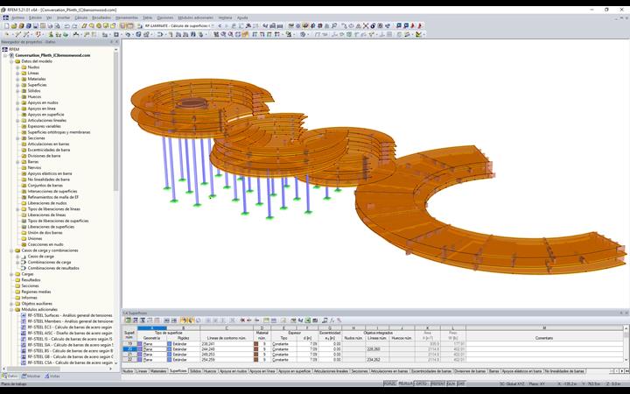Click the fx formula icon in table toolbar
This screenshot has height=394, width=630.
[332, 320]
